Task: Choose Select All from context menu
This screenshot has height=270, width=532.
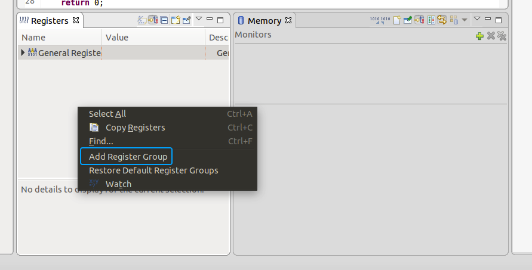Action: [x=168, y=114]
